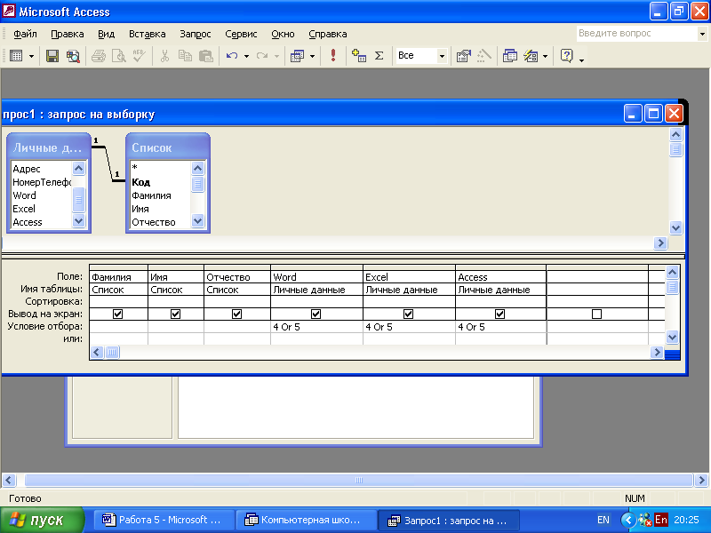
Task: Open the Правка menu
Action: (x=68, y=34)
